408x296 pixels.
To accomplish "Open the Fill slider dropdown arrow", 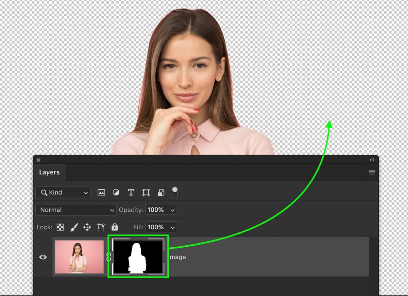I will pos(173,227).
